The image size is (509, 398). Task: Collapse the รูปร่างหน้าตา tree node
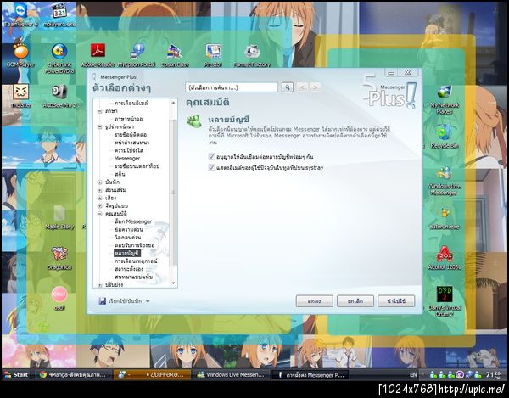pyautogui.click(x=99, y=127)
